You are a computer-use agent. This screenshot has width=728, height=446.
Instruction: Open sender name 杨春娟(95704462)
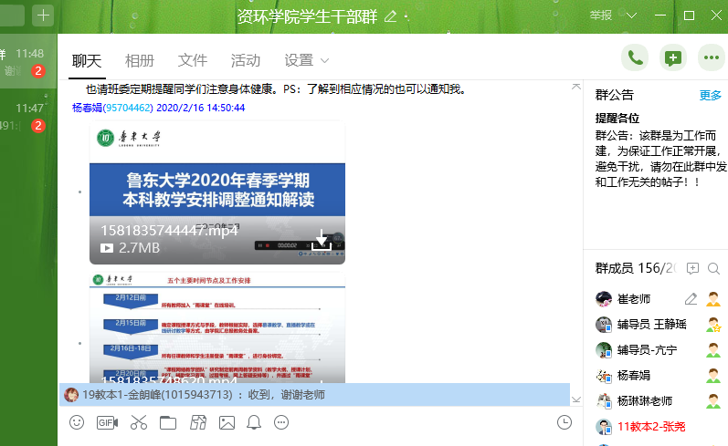(112, 108)
